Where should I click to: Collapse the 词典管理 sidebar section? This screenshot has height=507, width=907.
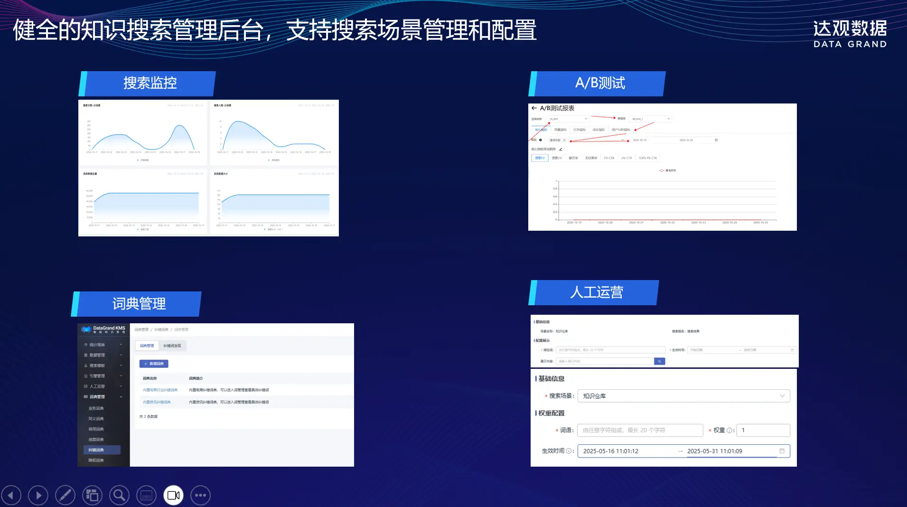click(x=121, y=397)
